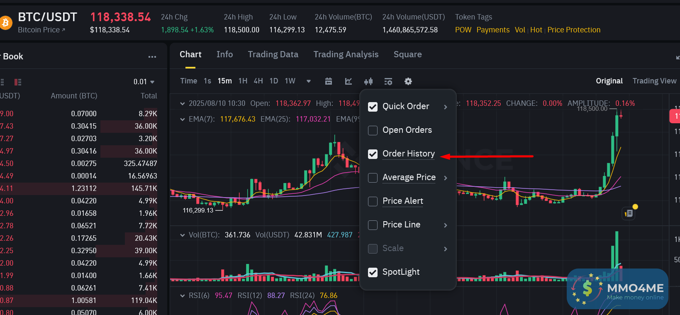Tick the Price Alert checkbox
680x315 pixels.
[x=373, y=201]
